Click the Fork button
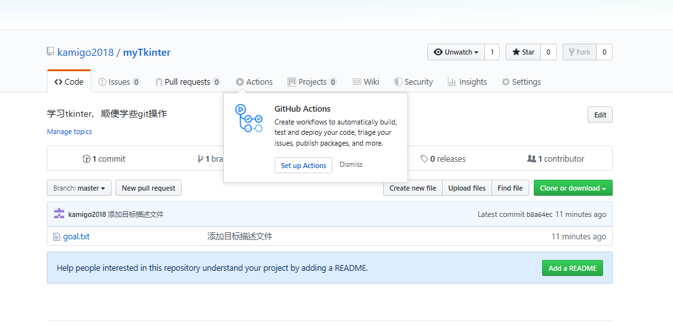Image resolution: width=673 pixels, height=326 pixels. tap(580, 52)
